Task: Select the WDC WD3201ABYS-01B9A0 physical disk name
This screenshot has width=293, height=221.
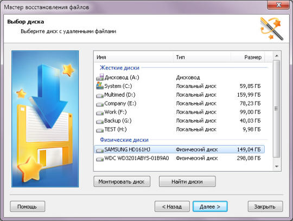Action: 136,158
